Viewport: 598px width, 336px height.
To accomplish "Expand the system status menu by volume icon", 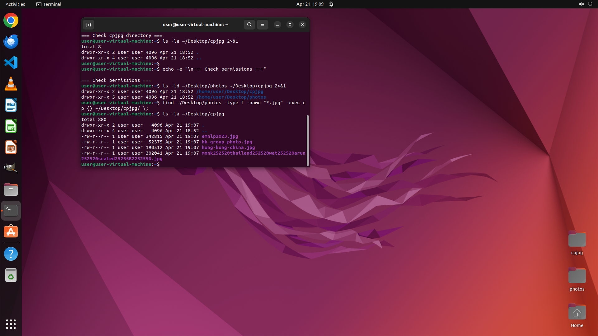I will click(x=581, y=4).
